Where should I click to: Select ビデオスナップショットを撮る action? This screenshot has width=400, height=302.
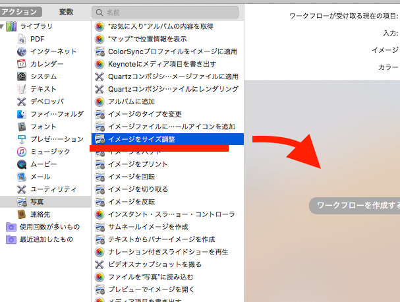click(x=167, y=264)
